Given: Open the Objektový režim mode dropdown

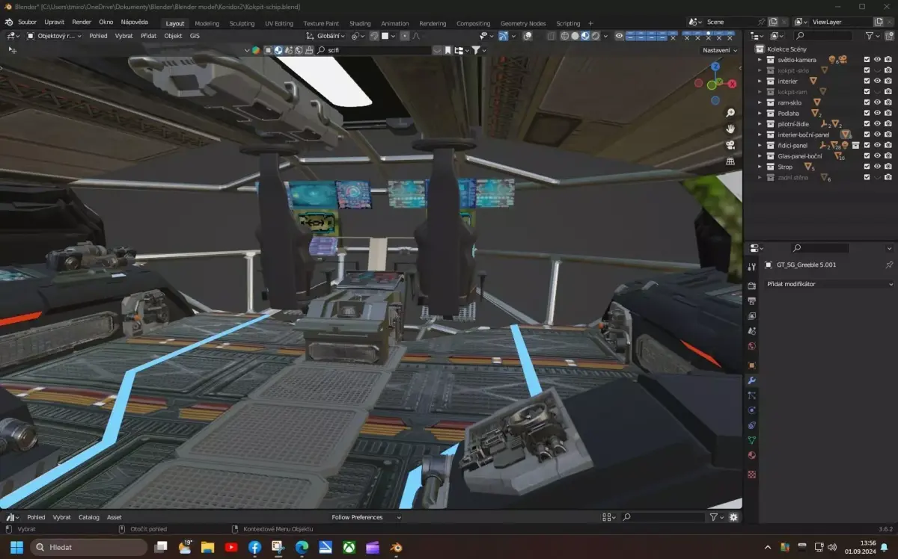Looking at the screenshot, I should [x=55, y=36].
